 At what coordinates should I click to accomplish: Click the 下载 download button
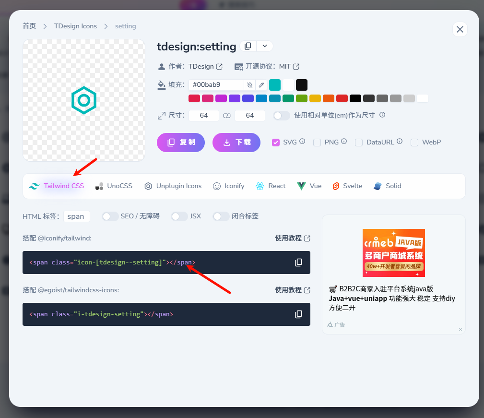click(236, 143)
